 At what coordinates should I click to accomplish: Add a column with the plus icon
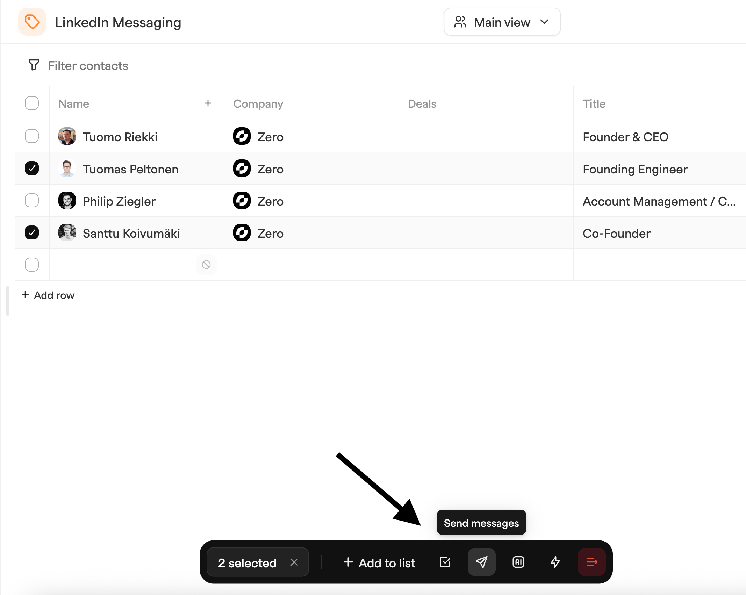tap(208, 103)
